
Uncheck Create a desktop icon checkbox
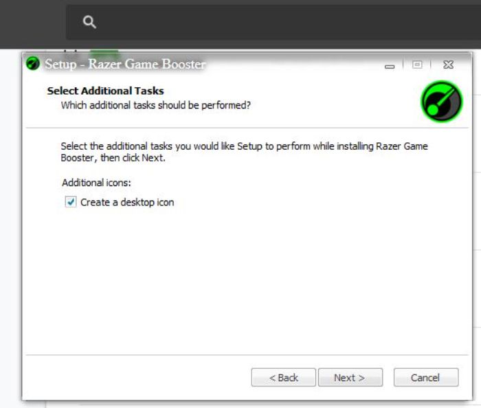tap(71, 202)
